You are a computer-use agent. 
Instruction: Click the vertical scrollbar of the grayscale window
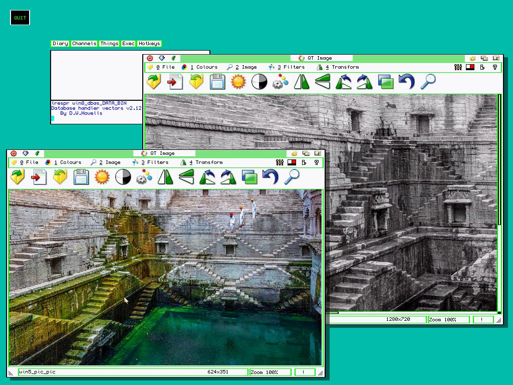[499, 203]
